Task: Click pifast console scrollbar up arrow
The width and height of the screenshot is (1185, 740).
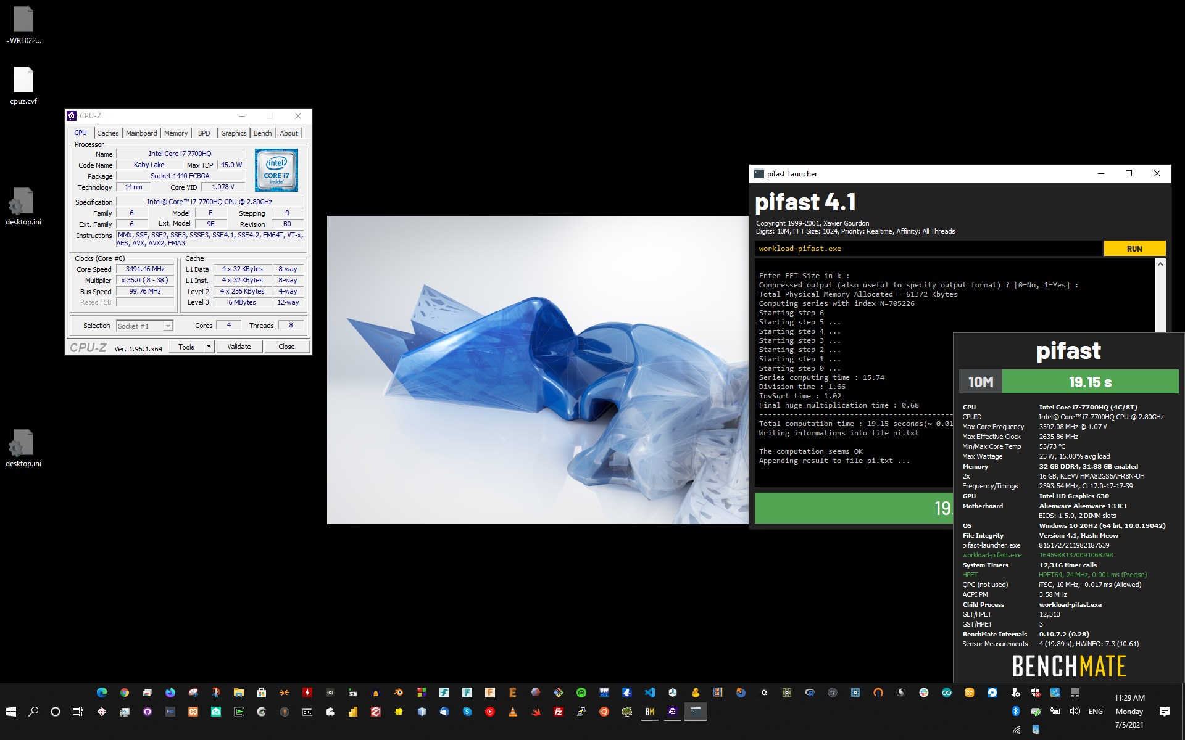Action: [1160, 264]
